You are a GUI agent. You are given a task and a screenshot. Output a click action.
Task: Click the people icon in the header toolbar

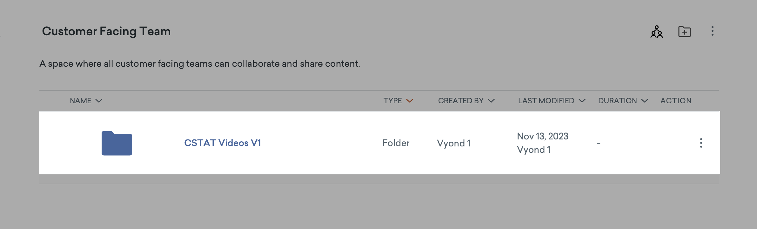(x=656, y=32)
